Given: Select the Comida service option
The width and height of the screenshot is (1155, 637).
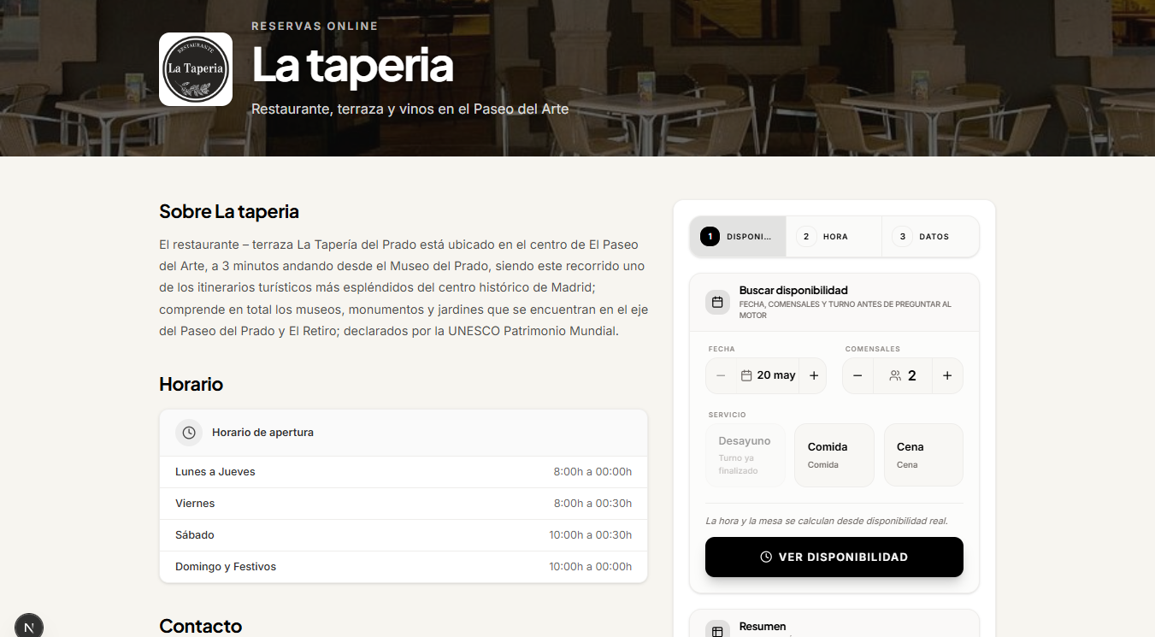Looking at the screenshot, I should [834, 455].
